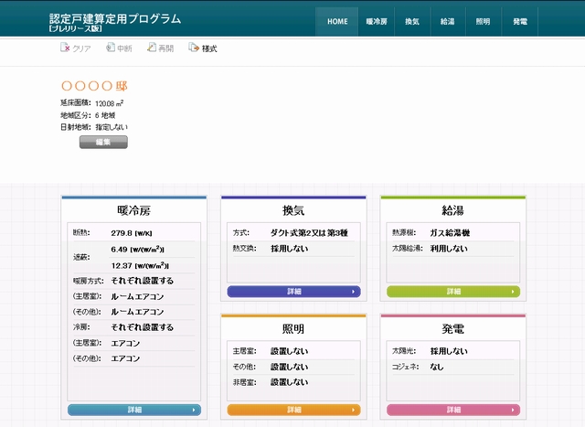Switch to the HOME tab
Viewport: 585px width, 427px height.
(337, 21)
